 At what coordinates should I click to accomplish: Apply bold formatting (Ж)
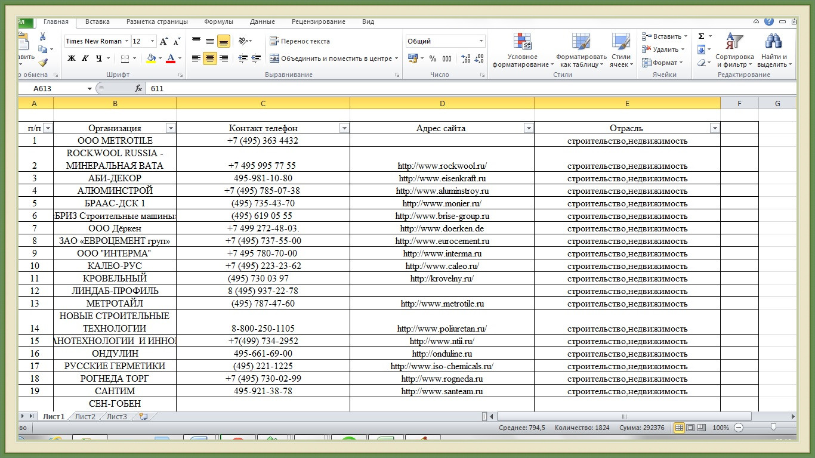click(x=72, y=58)
